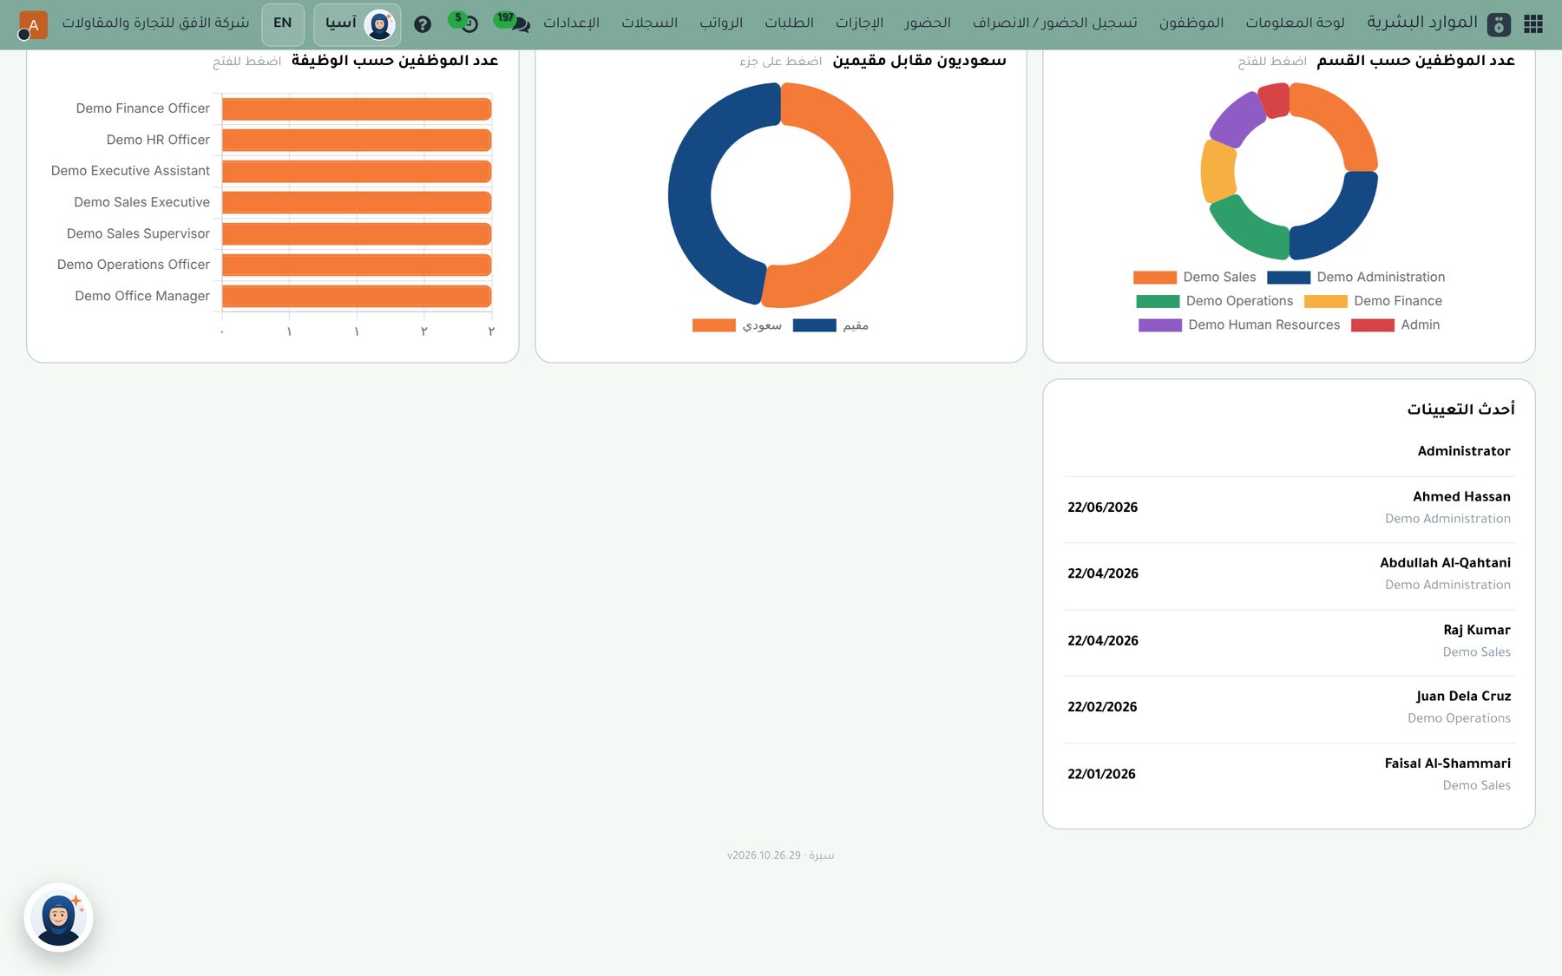Open the السجلات menu
The height and width of the screenshot is (976, 1562).
click(649, 23)
